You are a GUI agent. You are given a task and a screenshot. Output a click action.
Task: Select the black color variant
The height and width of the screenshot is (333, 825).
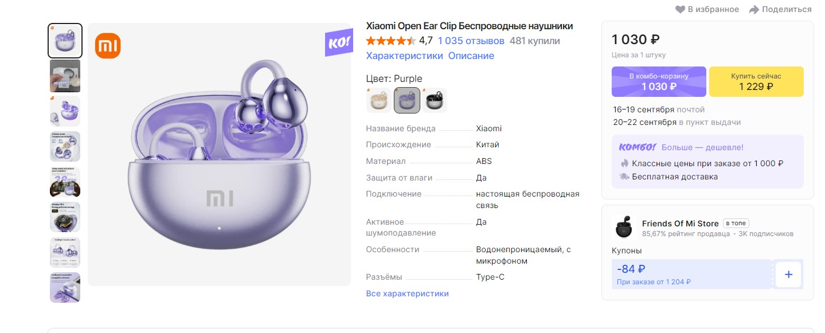click(435, 100)
